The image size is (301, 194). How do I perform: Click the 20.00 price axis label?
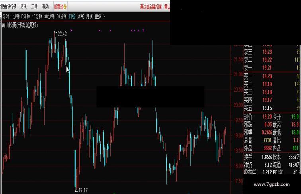tap(238, 105)
